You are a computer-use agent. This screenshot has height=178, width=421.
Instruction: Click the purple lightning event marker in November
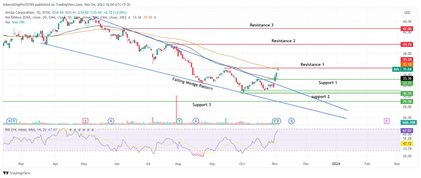[x=279, y=121]
